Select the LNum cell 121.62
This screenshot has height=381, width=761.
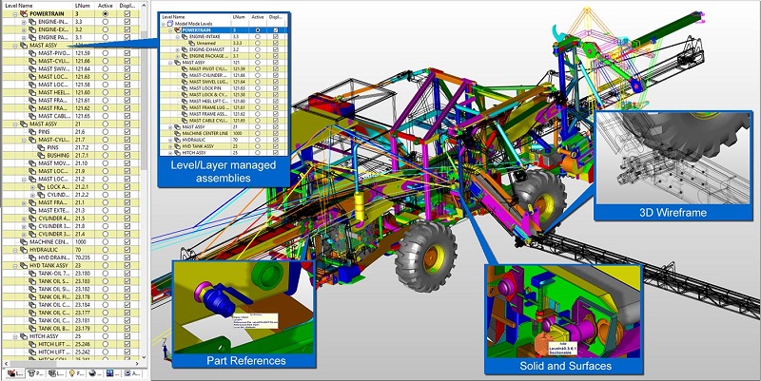click(x=83, y=108)
